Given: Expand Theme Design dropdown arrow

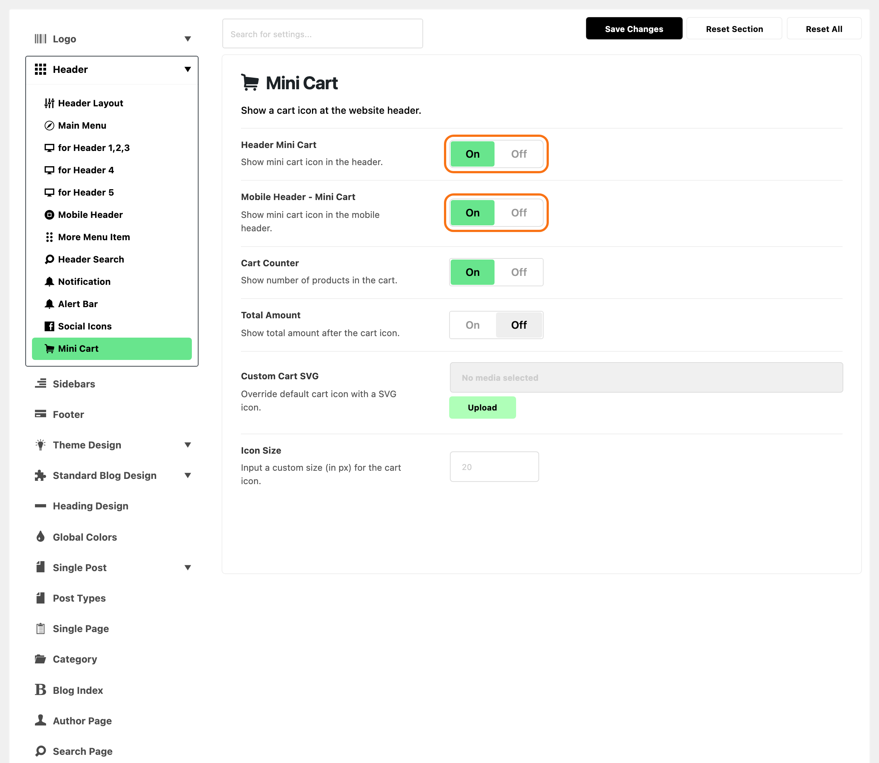Looking at the screenshot, I should pyautogui.click(x=188, y=445).
